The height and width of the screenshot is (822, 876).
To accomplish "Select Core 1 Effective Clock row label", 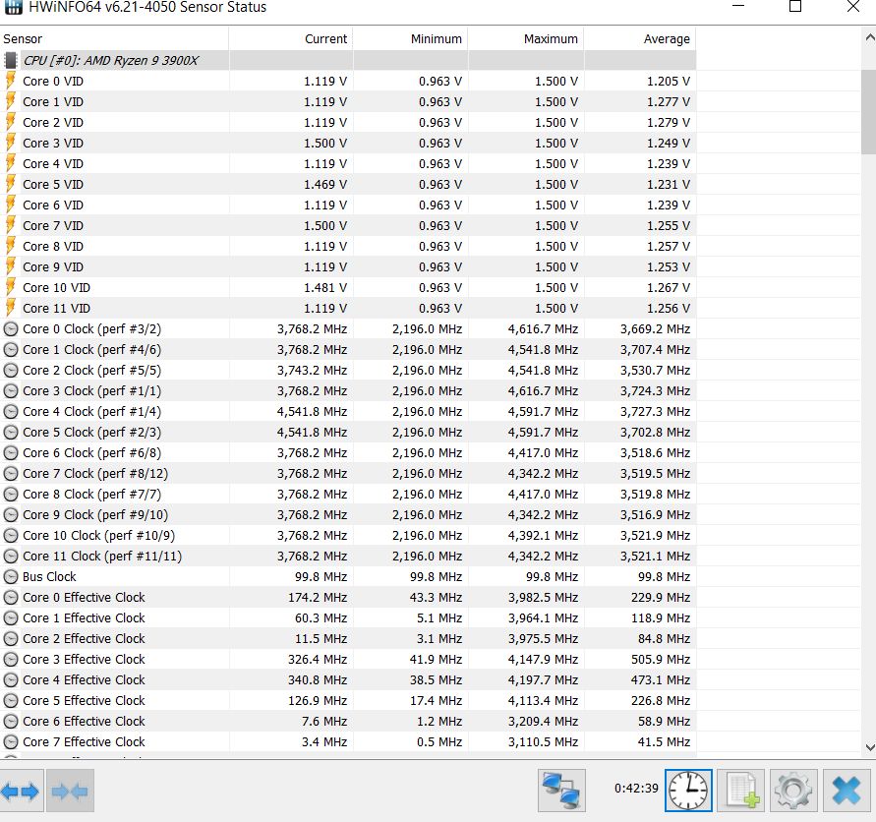I will click(x=84, y=618).
